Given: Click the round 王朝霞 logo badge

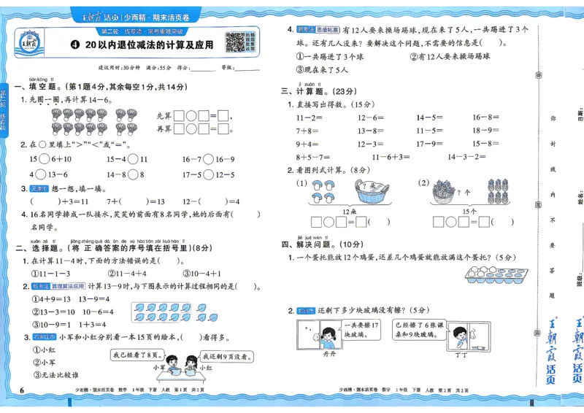Looking at the screenshot, I should point(29,42).
